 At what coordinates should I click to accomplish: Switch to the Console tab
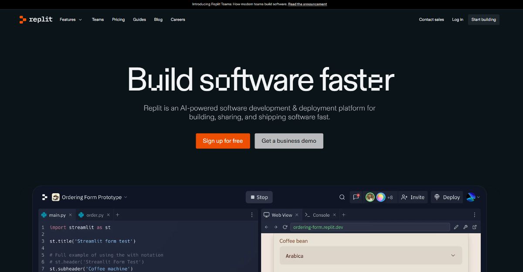coord(321,215)
